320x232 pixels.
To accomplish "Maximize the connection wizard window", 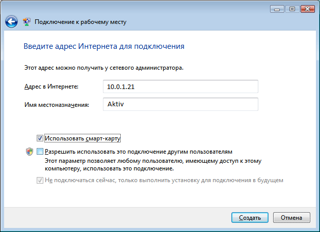I will coord(292,9).
